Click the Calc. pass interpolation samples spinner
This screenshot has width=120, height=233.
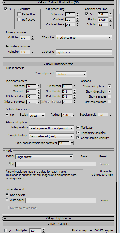click(x=72, y=143)
